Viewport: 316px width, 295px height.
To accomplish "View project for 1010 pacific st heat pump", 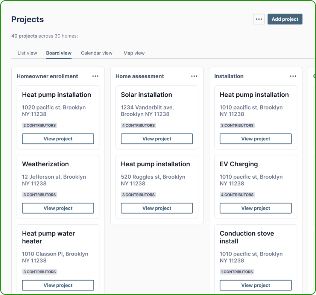I will (x=256, y=139).
